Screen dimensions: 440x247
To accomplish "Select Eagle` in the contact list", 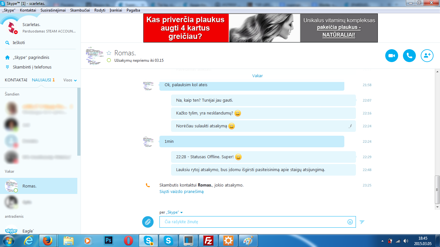I will point(39,230).
